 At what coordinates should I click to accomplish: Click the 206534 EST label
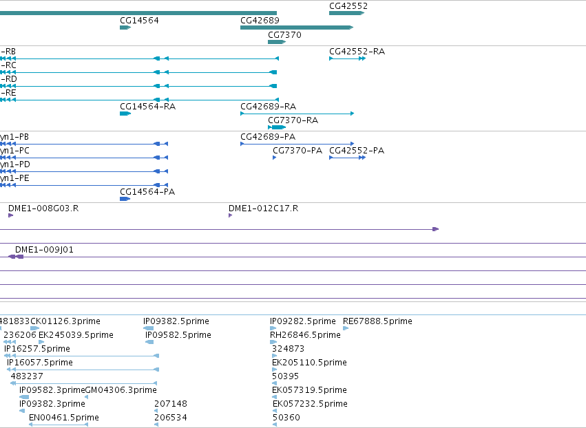coord(171,418)
